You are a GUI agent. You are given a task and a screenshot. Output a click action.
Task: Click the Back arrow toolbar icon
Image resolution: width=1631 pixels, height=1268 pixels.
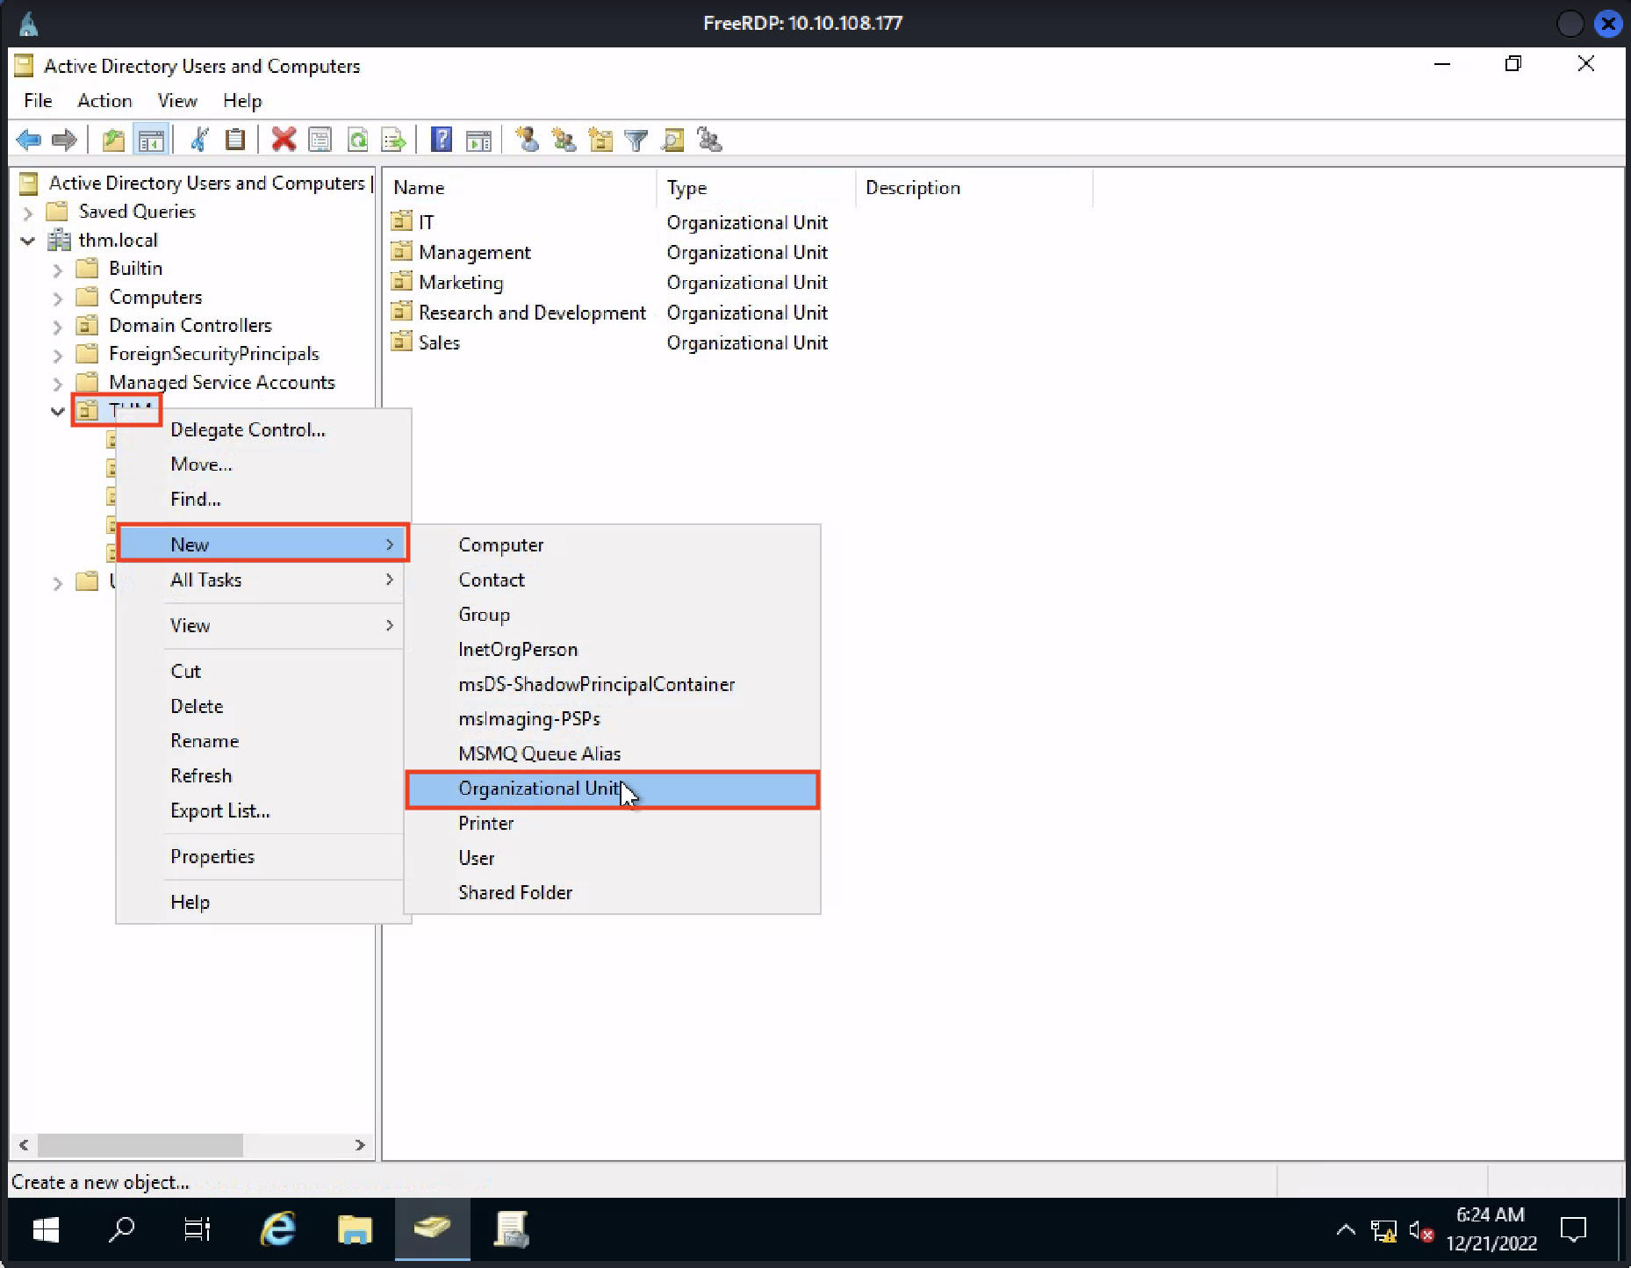tap(29, 140)
